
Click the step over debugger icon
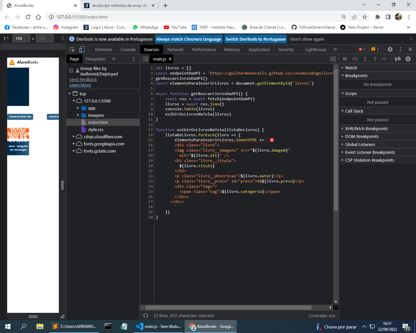pos(355,59)
